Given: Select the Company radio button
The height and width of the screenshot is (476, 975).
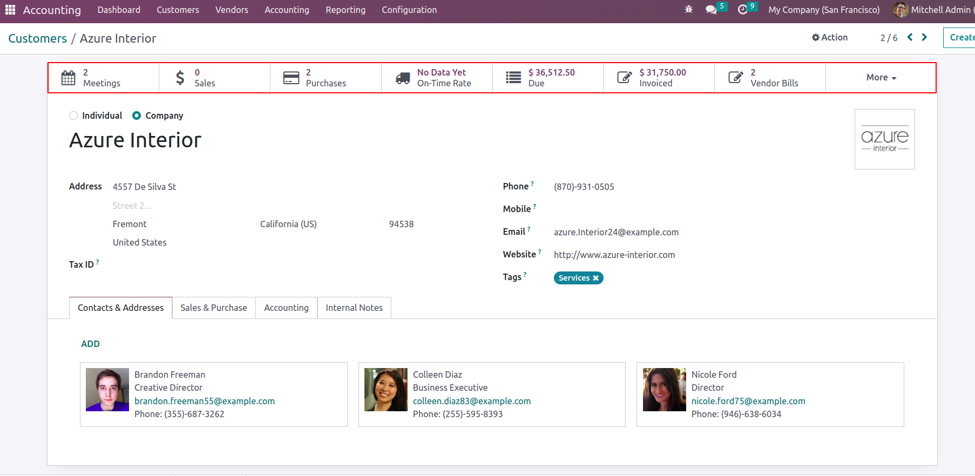Looking at the screenshot, I should click(137, 115).
